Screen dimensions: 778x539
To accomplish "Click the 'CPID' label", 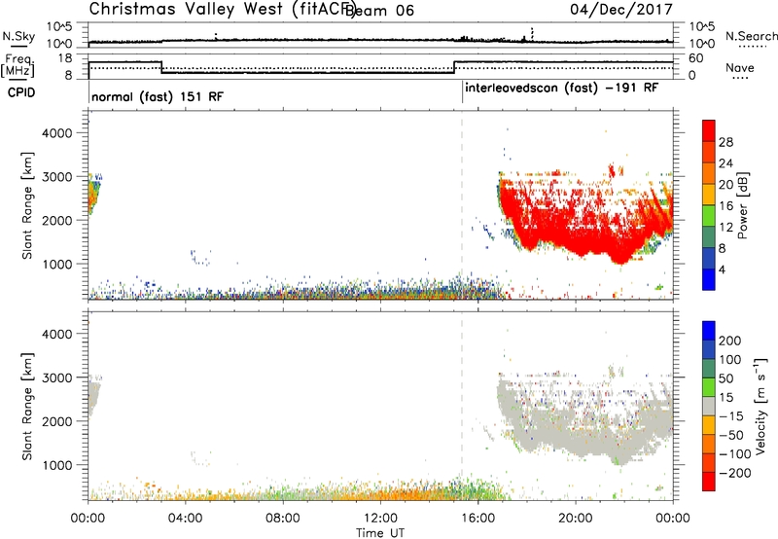I will click(21, 92).
